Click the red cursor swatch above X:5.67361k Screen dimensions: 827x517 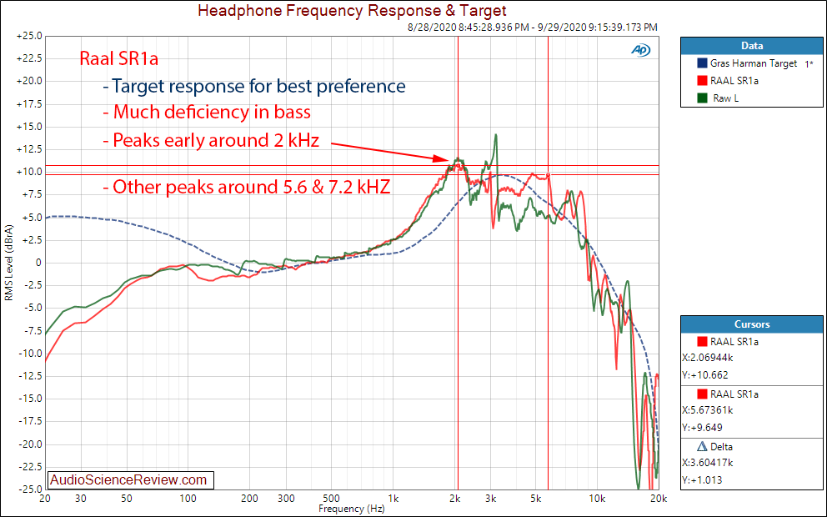[702, 394]
